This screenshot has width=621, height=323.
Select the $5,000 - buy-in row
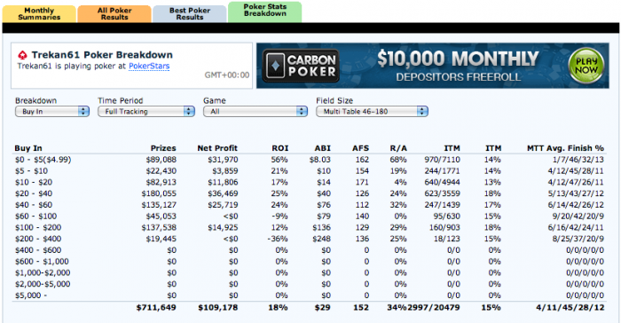pos(310,295)
